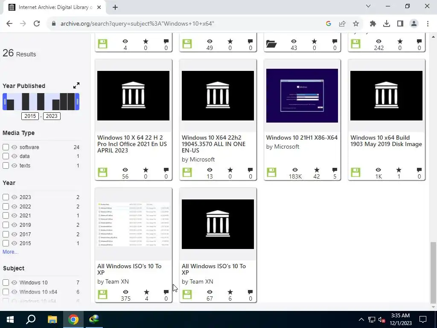Viewport: 437px width, 328px height.
Task: Click the forward navigation arrow
Action: pos(23,24)
